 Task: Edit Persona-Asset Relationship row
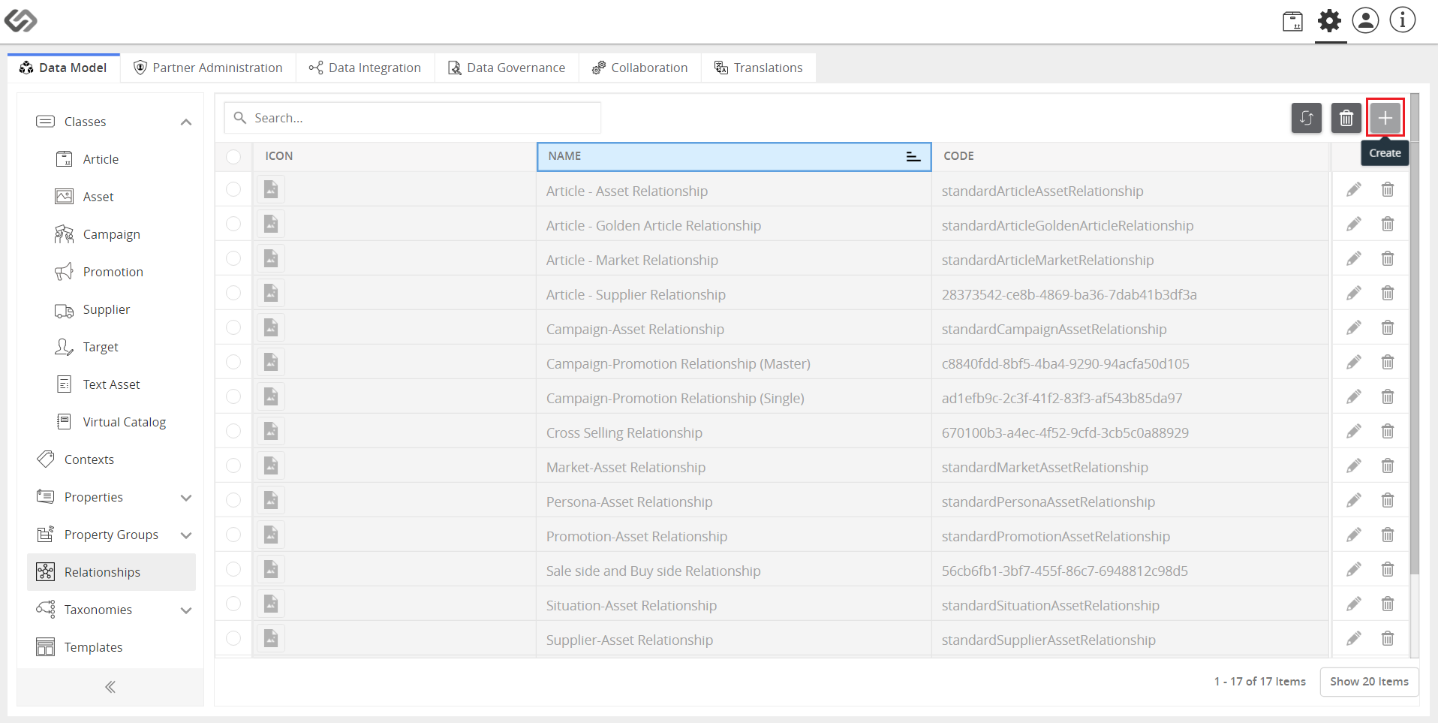(1353, 501)
